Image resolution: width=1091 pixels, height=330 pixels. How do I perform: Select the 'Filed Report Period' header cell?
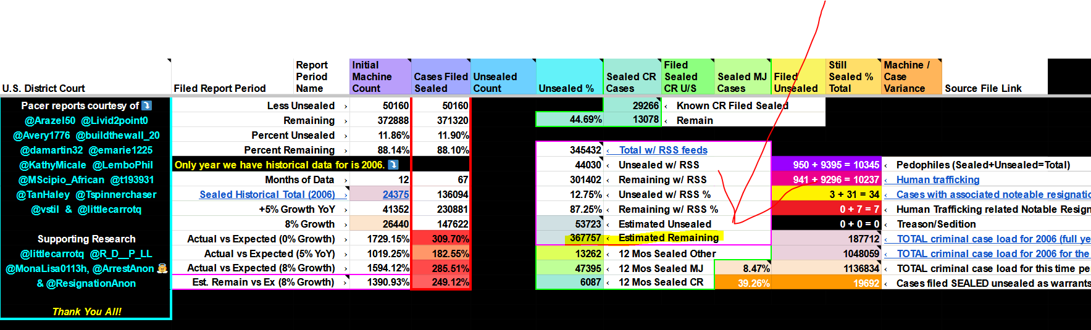point(233,76)
